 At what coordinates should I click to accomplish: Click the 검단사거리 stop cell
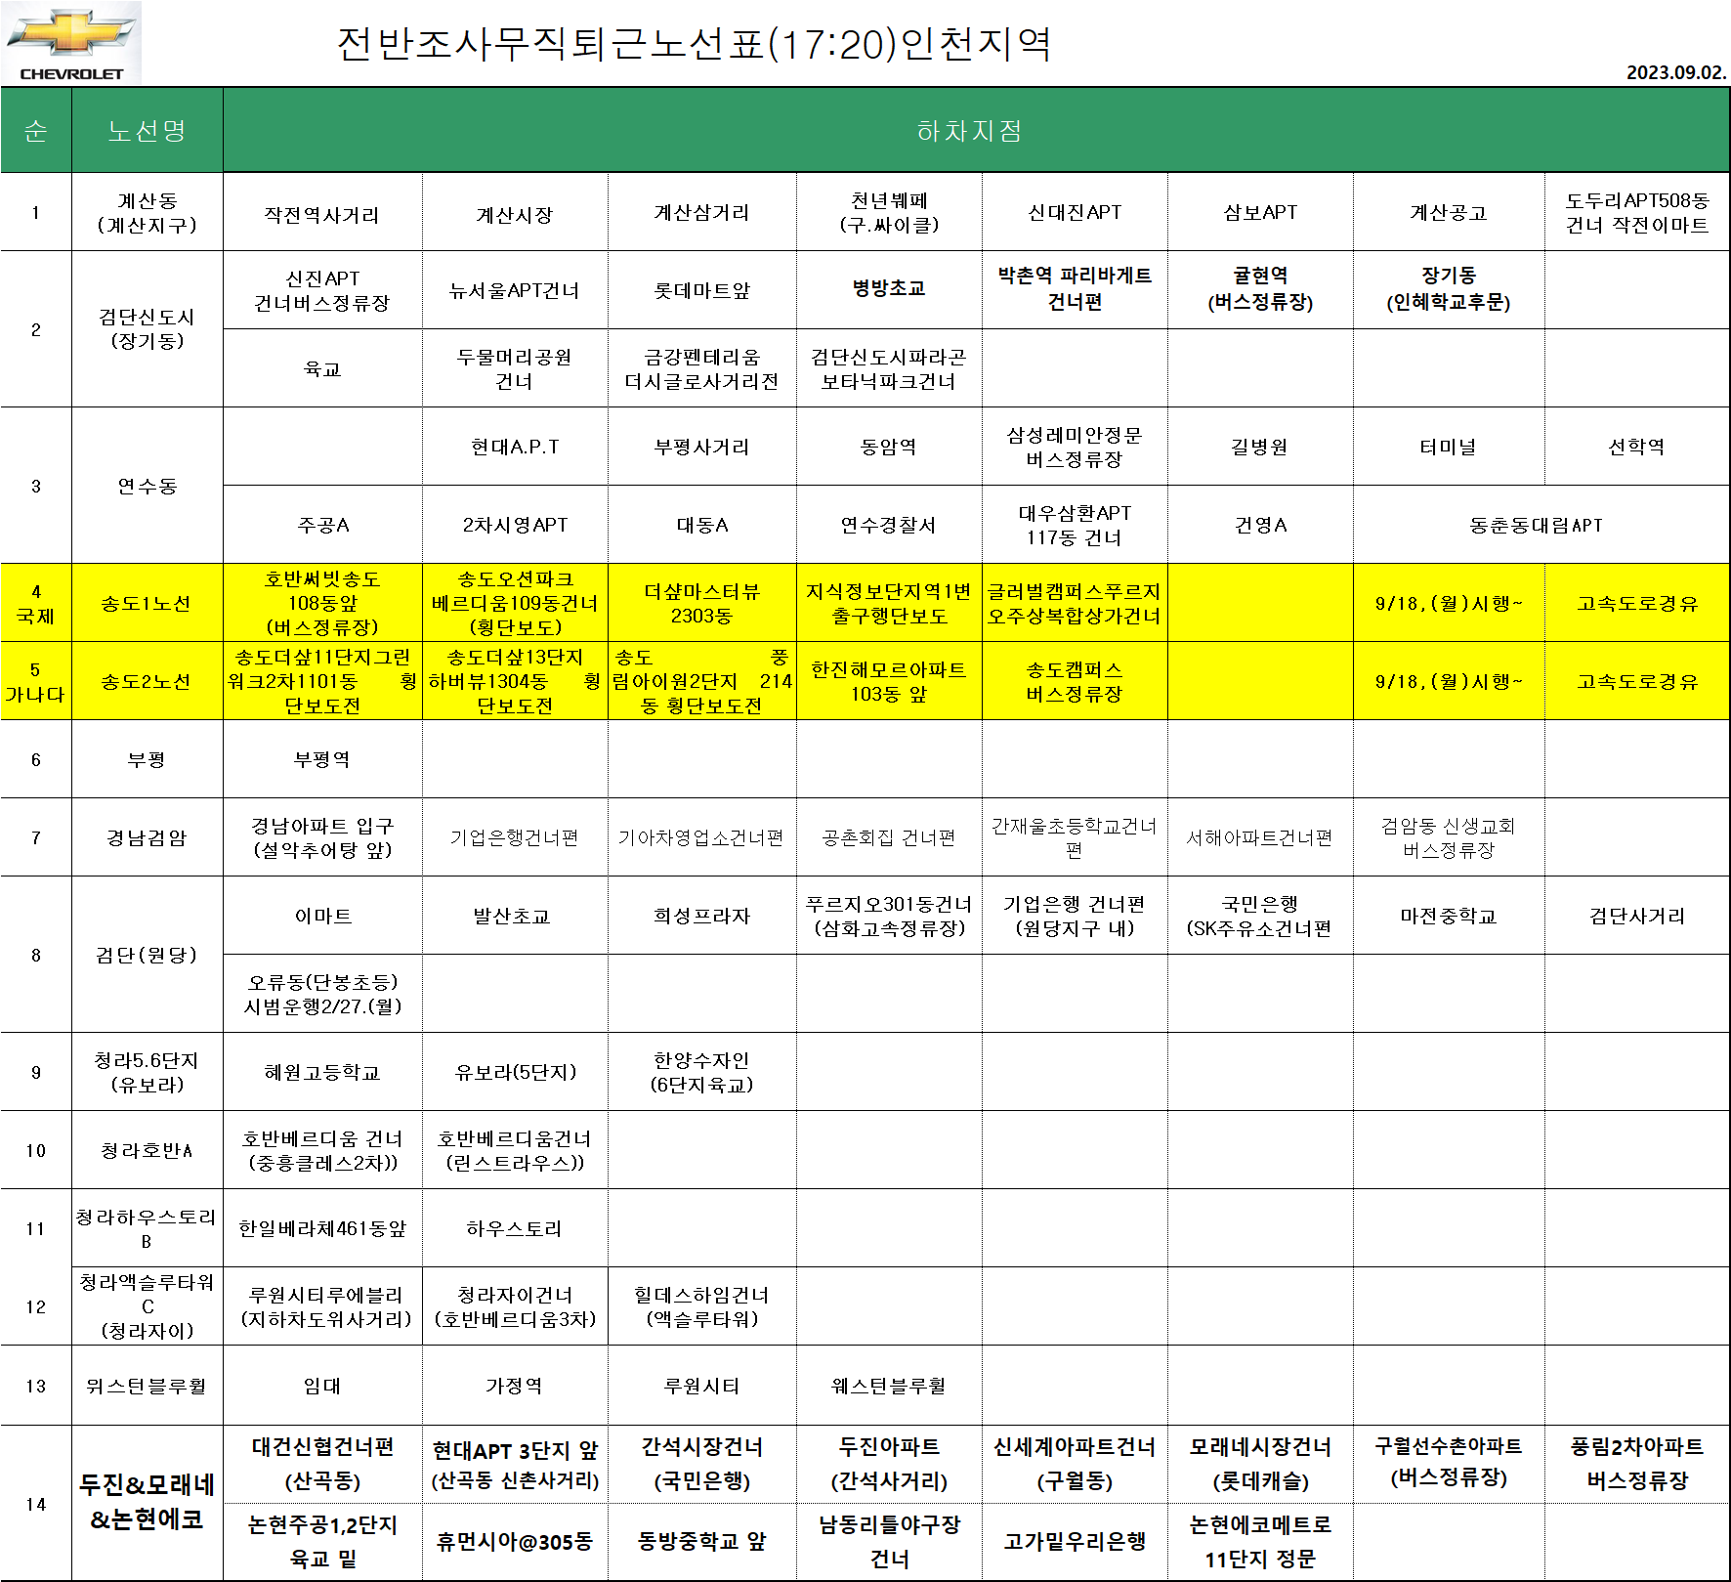1636,916
